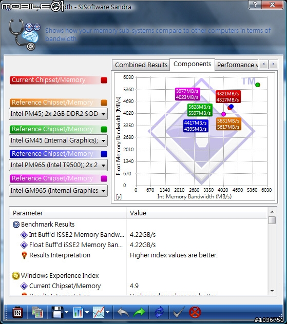The height and width of the screenshot is (324, 287).
Task: Click 'Higher index values are better.' text
Action: 174,255
